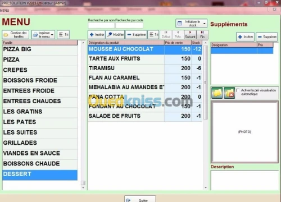Open the MENU menu bar item
The image size is (281, 202).
click(x=4, y=11)
